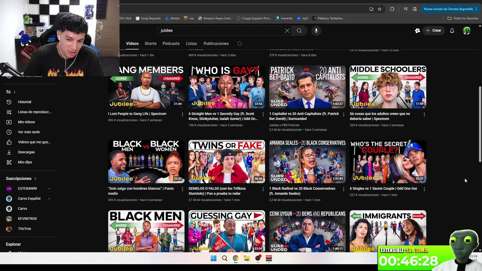Screen dimensions: 482x271
Task: Open options for 6 Singles vs 1 Secret Couple
Action: 424,189
